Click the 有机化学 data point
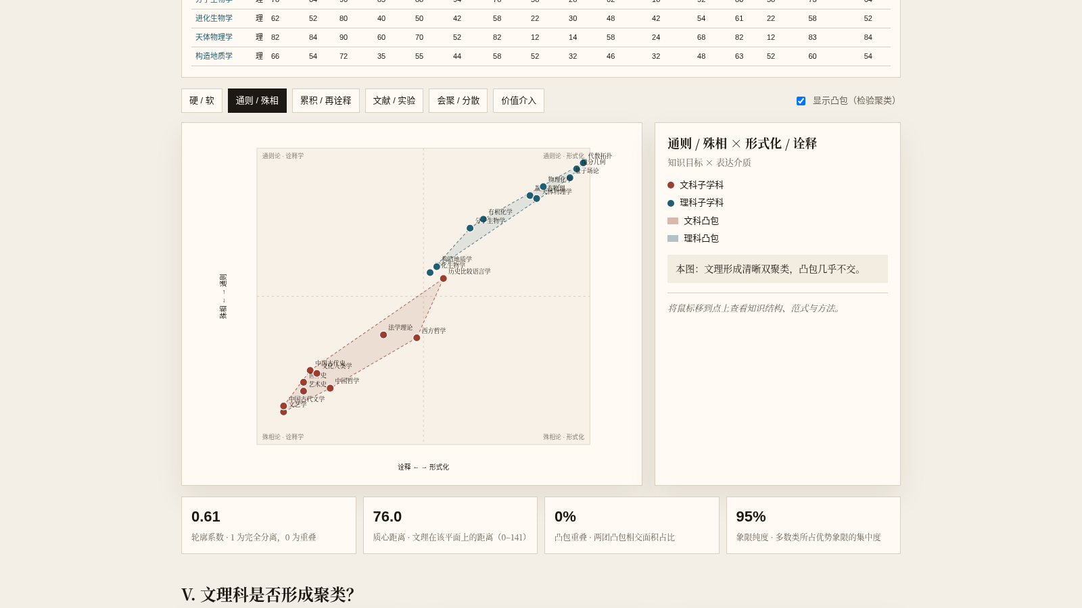The height and width of the screenshot is (608, 1082). [x=484, y=220]
